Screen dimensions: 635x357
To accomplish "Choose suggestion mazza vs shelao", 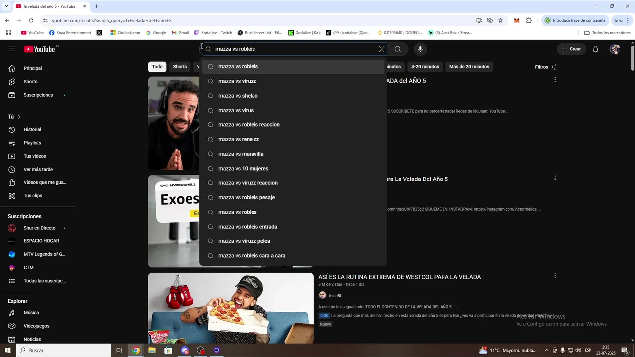I will pyautogui.click(x=293, y=96).
